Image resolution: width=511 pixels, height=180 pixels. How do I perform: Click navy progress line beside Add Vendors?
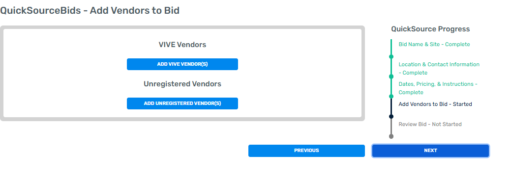391,106
